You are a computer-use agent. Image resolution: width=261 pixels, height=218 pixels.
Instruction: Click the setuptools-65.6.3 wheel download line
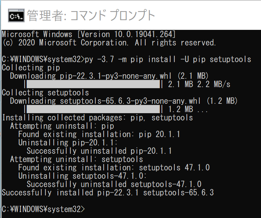point(124,101)
